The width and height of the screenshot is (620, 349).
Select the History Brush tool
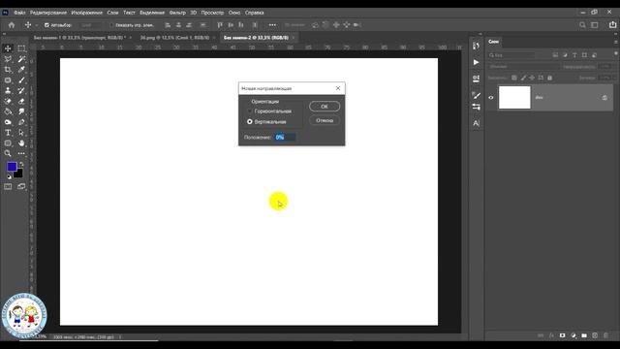point(21,90)
